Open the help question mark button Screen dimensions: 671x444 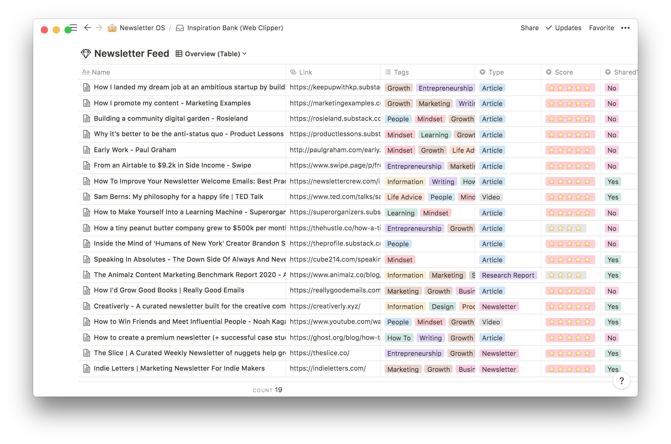point(622,381)
